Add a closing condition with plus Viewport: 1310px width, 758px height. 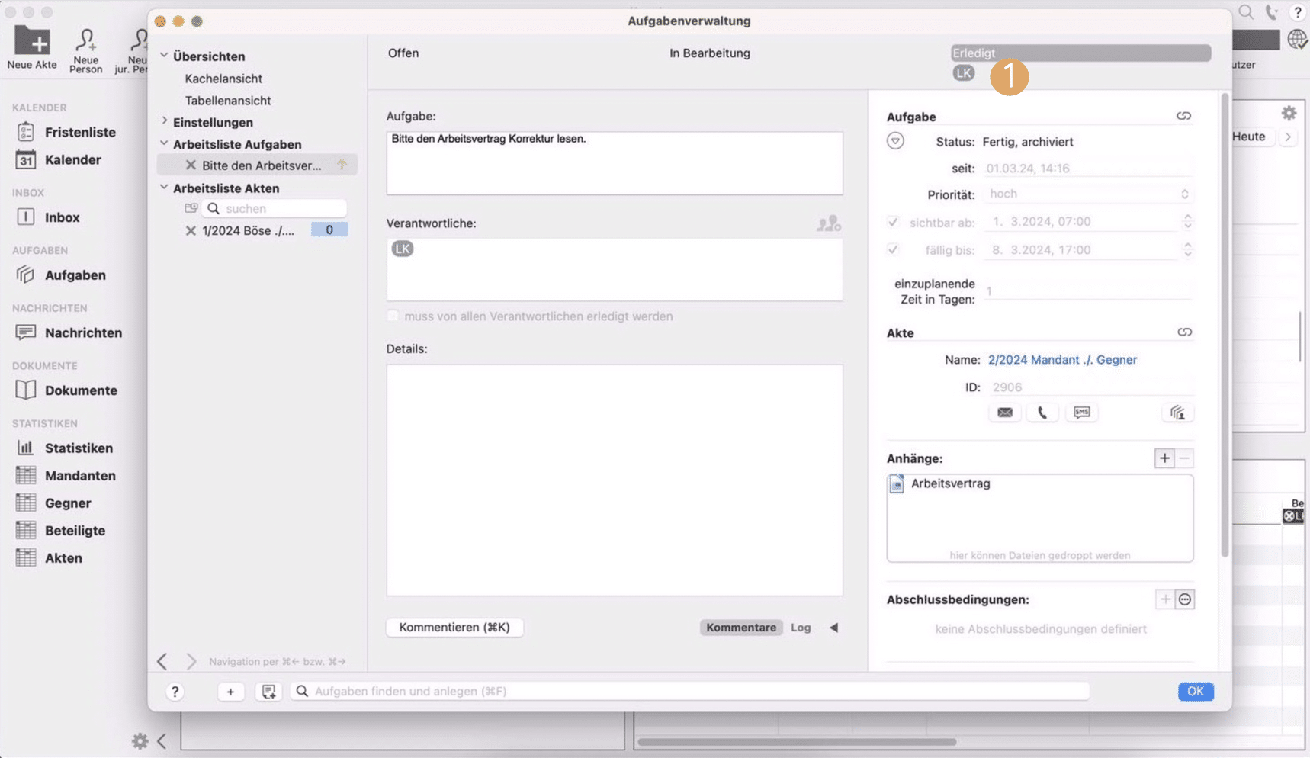pos(1165,599)
